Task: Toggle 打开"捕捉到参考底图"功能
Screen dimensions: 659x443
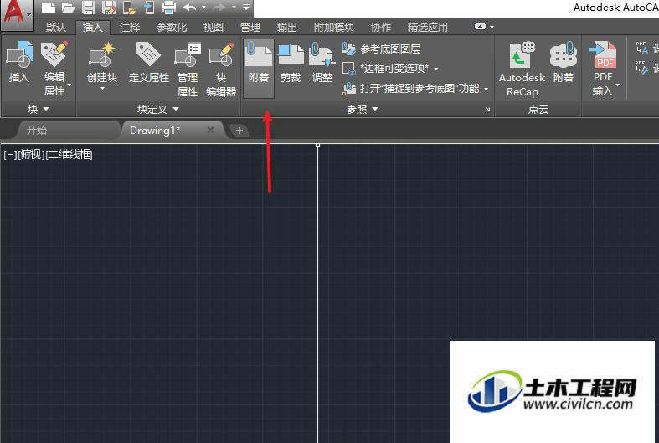Action: [x=411, y=88]
